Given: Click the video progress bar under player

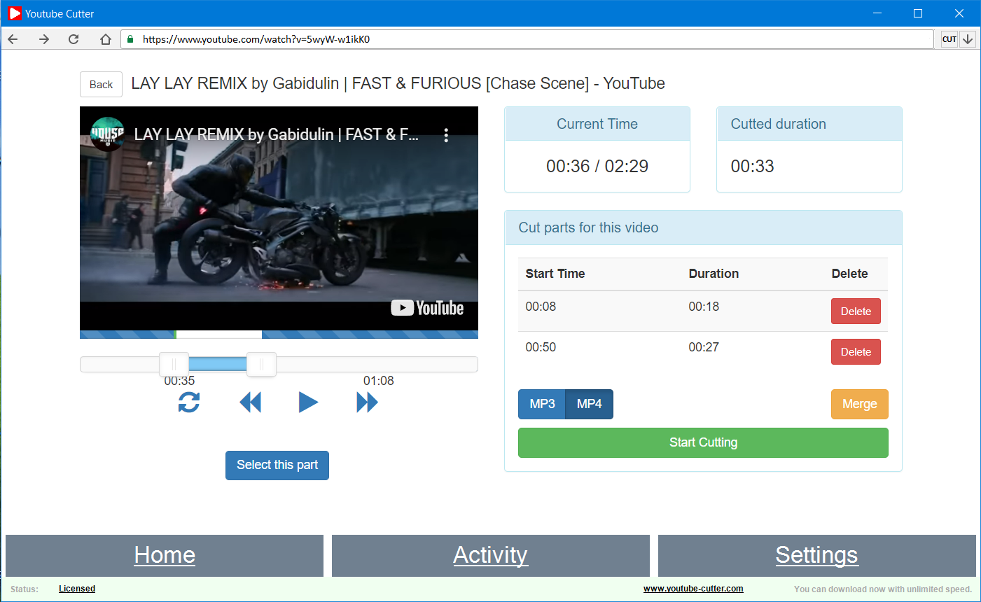Looking at the screenshot, I should (x=279, y=335).
